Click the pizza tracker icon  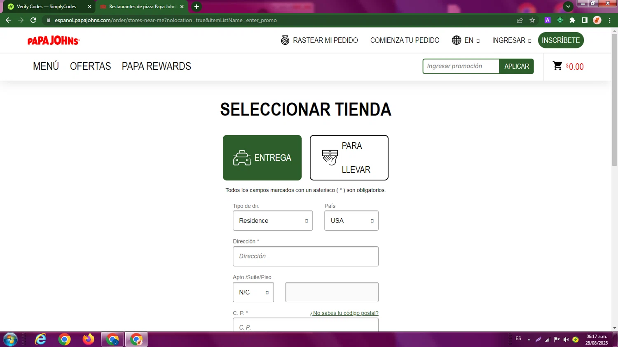point(285,40)
